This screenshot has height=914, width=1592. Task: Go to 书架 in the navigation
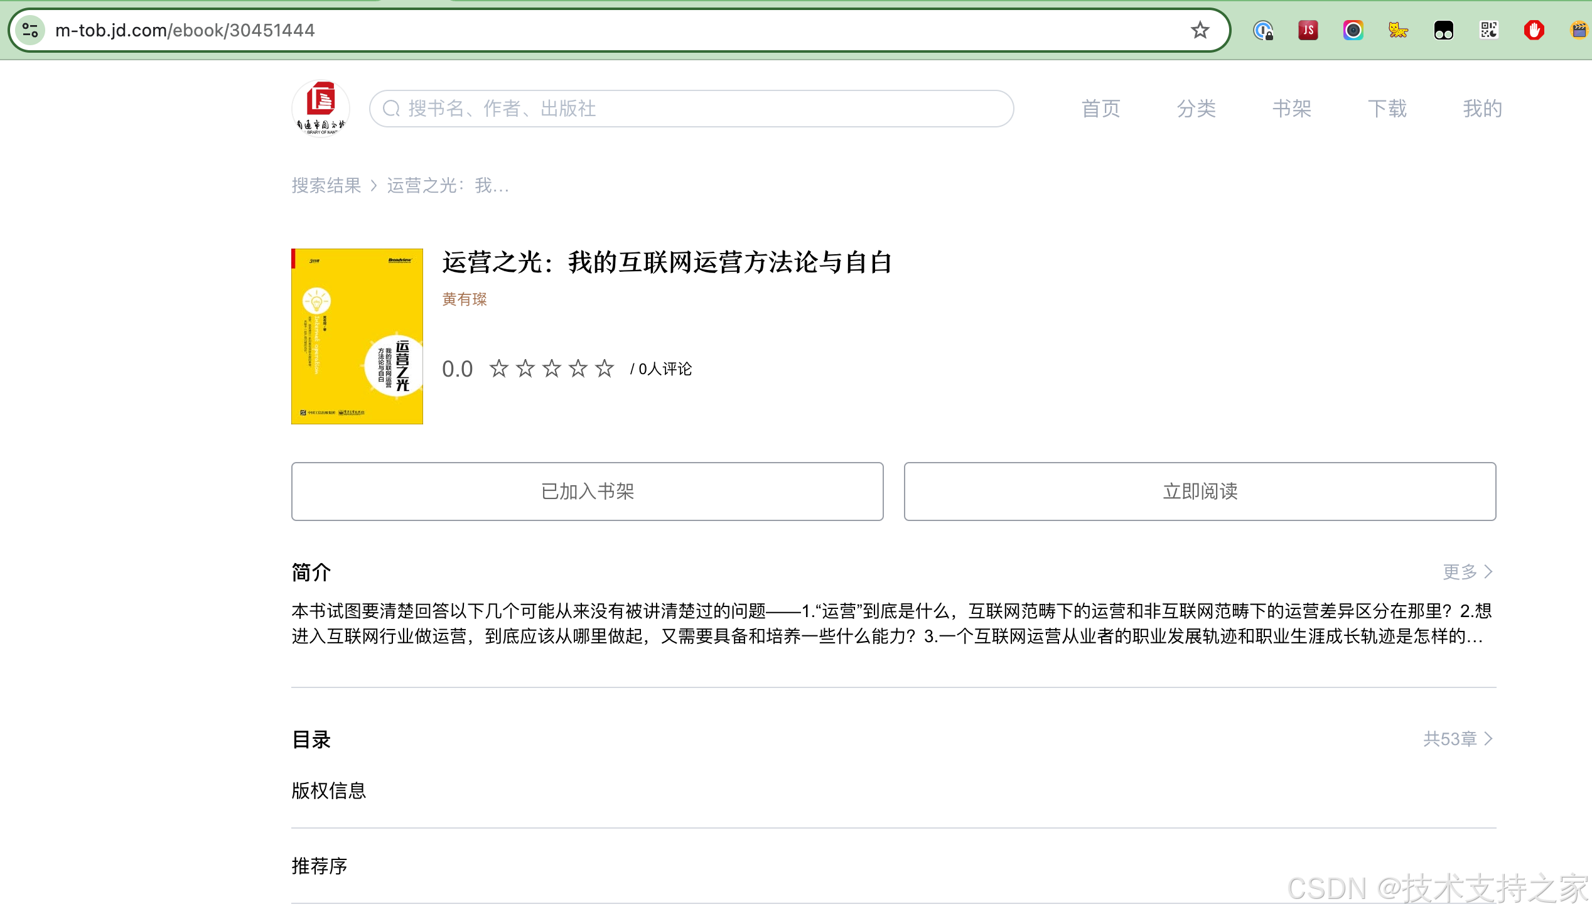[x=1292, y=109]
